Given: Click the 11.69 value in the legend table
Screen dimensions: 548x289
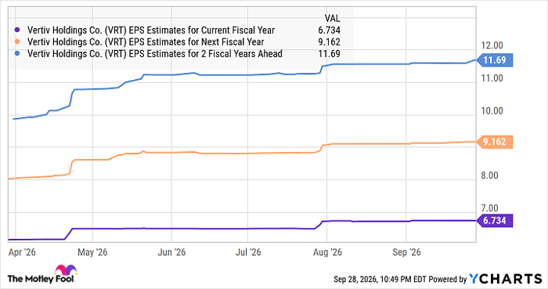Looking at the screenshot, I should [x=329, y=54].
